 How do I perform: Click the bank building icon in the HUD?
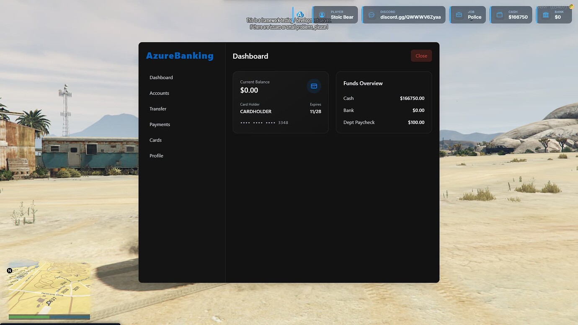[545, 14]
